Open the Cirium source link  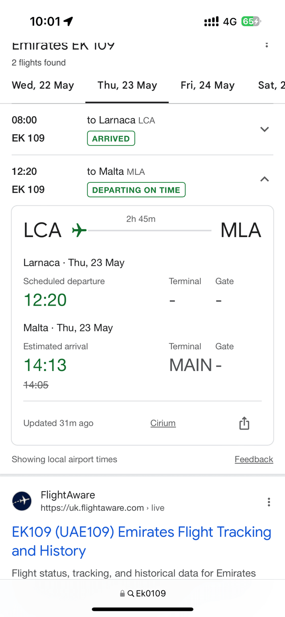coord(163,423)
